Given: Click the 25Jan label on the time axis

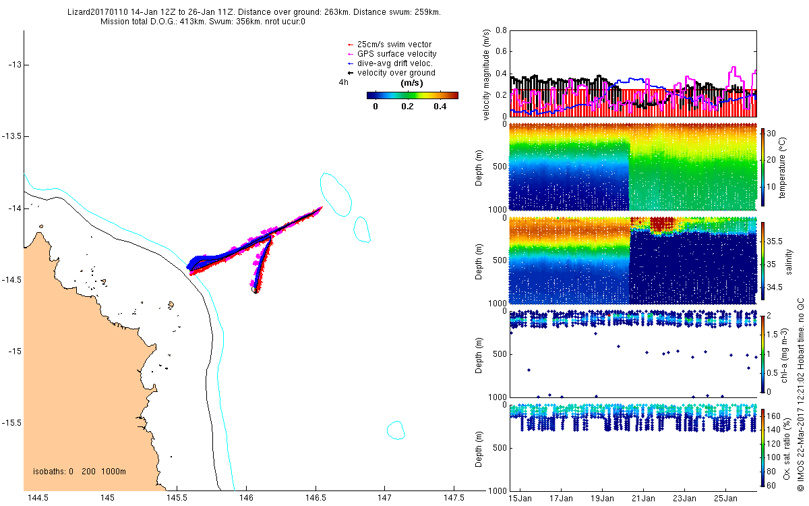Looking at the screenshot, I should [x=725, y=499].
